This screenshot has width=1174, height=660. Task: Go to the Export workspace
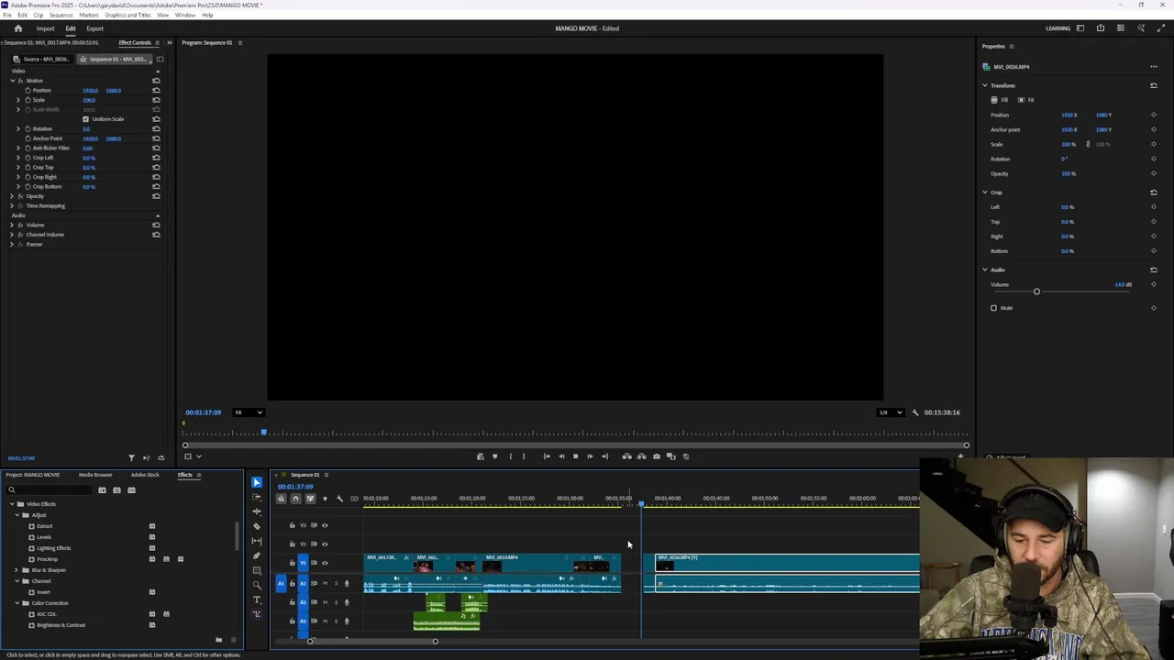(94, 28)
